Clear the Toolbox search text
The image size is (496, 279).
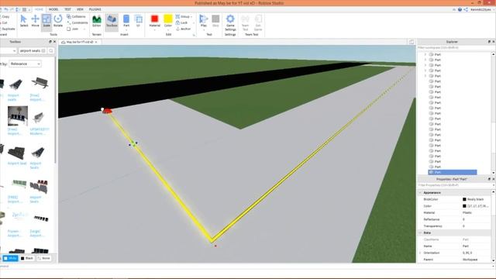pyautogui.click(x=43, y=50)
